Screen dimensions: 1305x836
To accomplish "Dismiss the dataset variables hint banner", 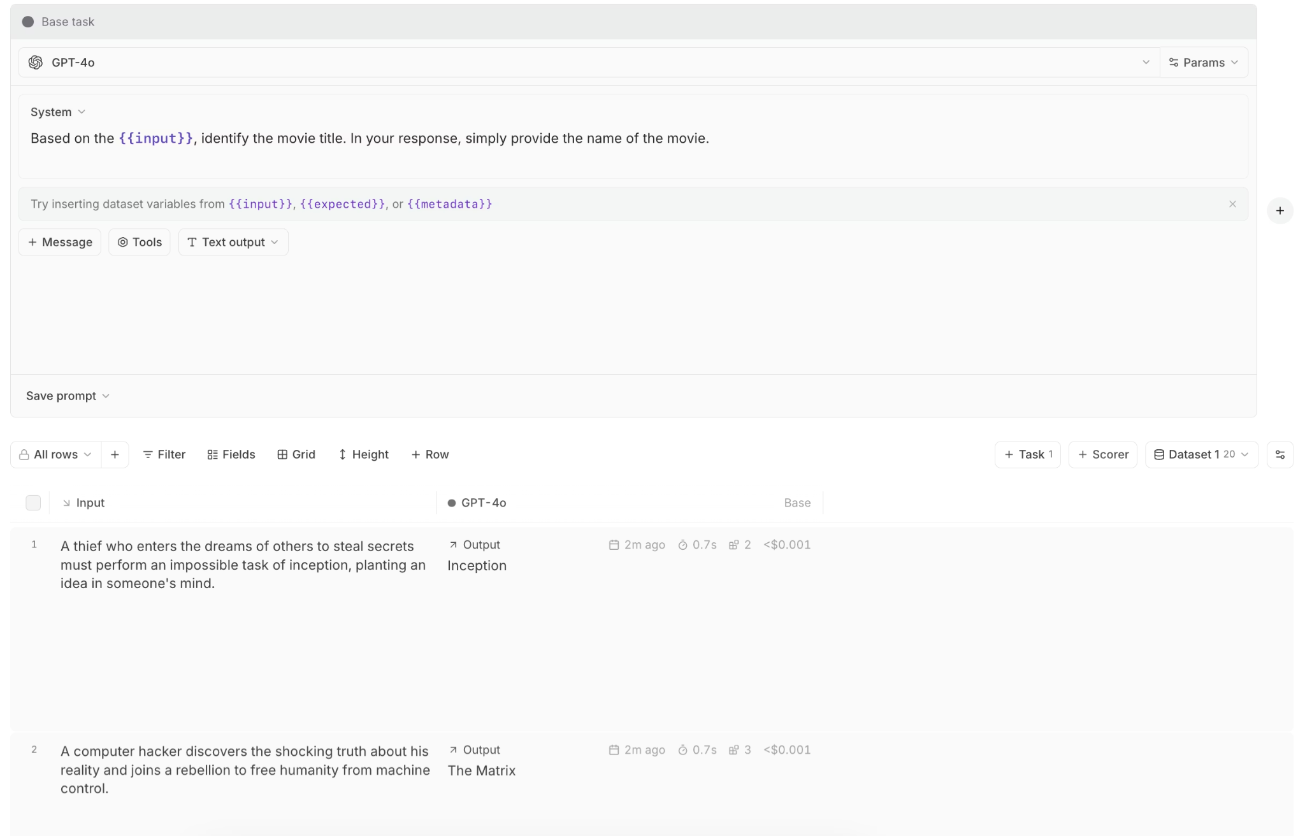I will tap(1232, 204).
